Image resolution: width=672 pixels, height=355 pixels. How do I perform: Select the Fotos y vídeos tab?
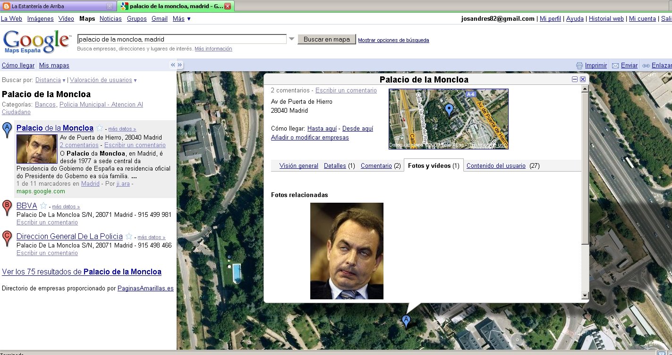[x=434, y=165]
